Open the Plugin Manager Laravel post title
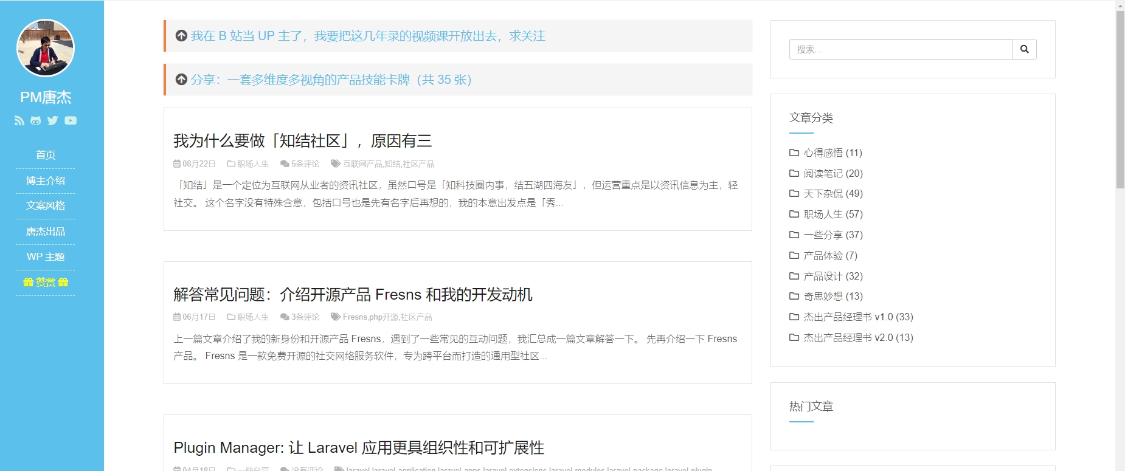 pyautogui.click(x=359, y=448)
